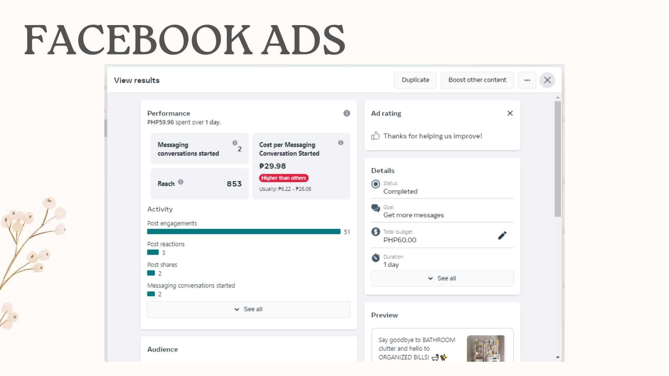Click the scrollbar down arrow
The image size is (669, 376).
[x=557, y=357]
